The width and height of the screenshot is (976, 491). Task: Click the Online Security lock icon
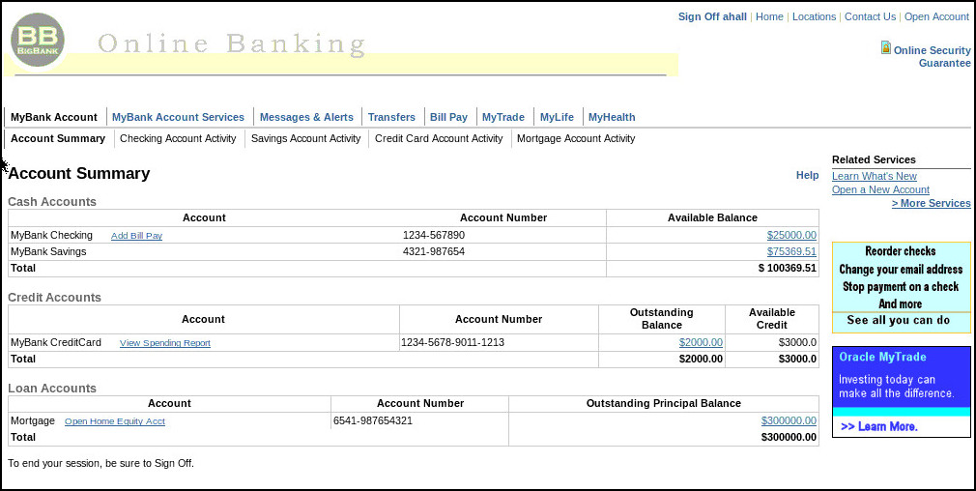click(886, 48)
